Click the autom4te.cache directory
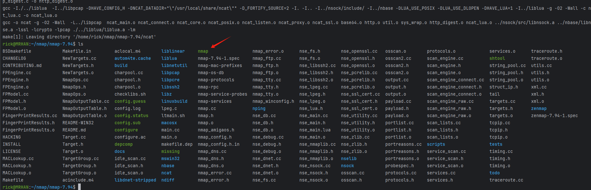 coord(132,59)
